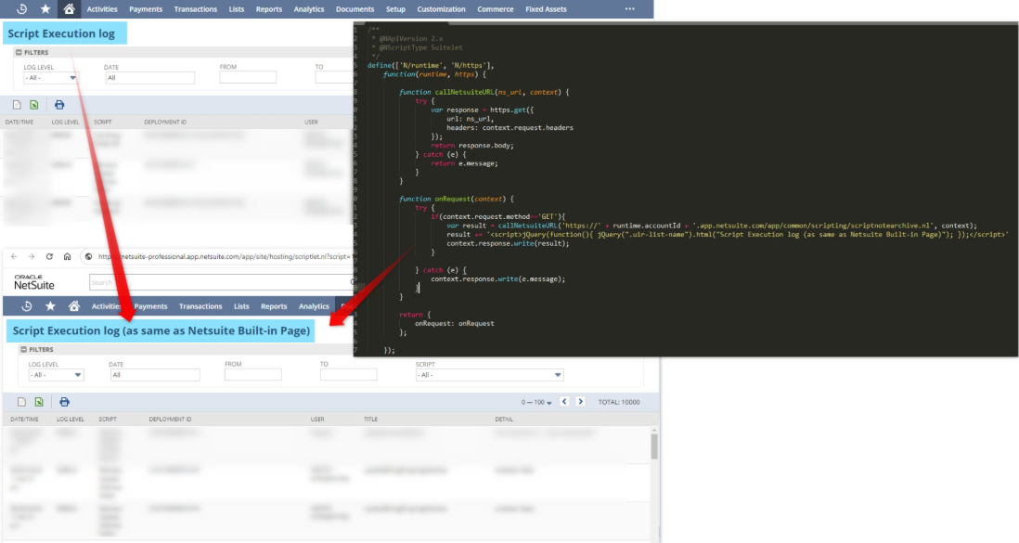The width and height of the screenshot is (1019, 543).
Task: Open the Customization menu
Action: tap(441, 9)
